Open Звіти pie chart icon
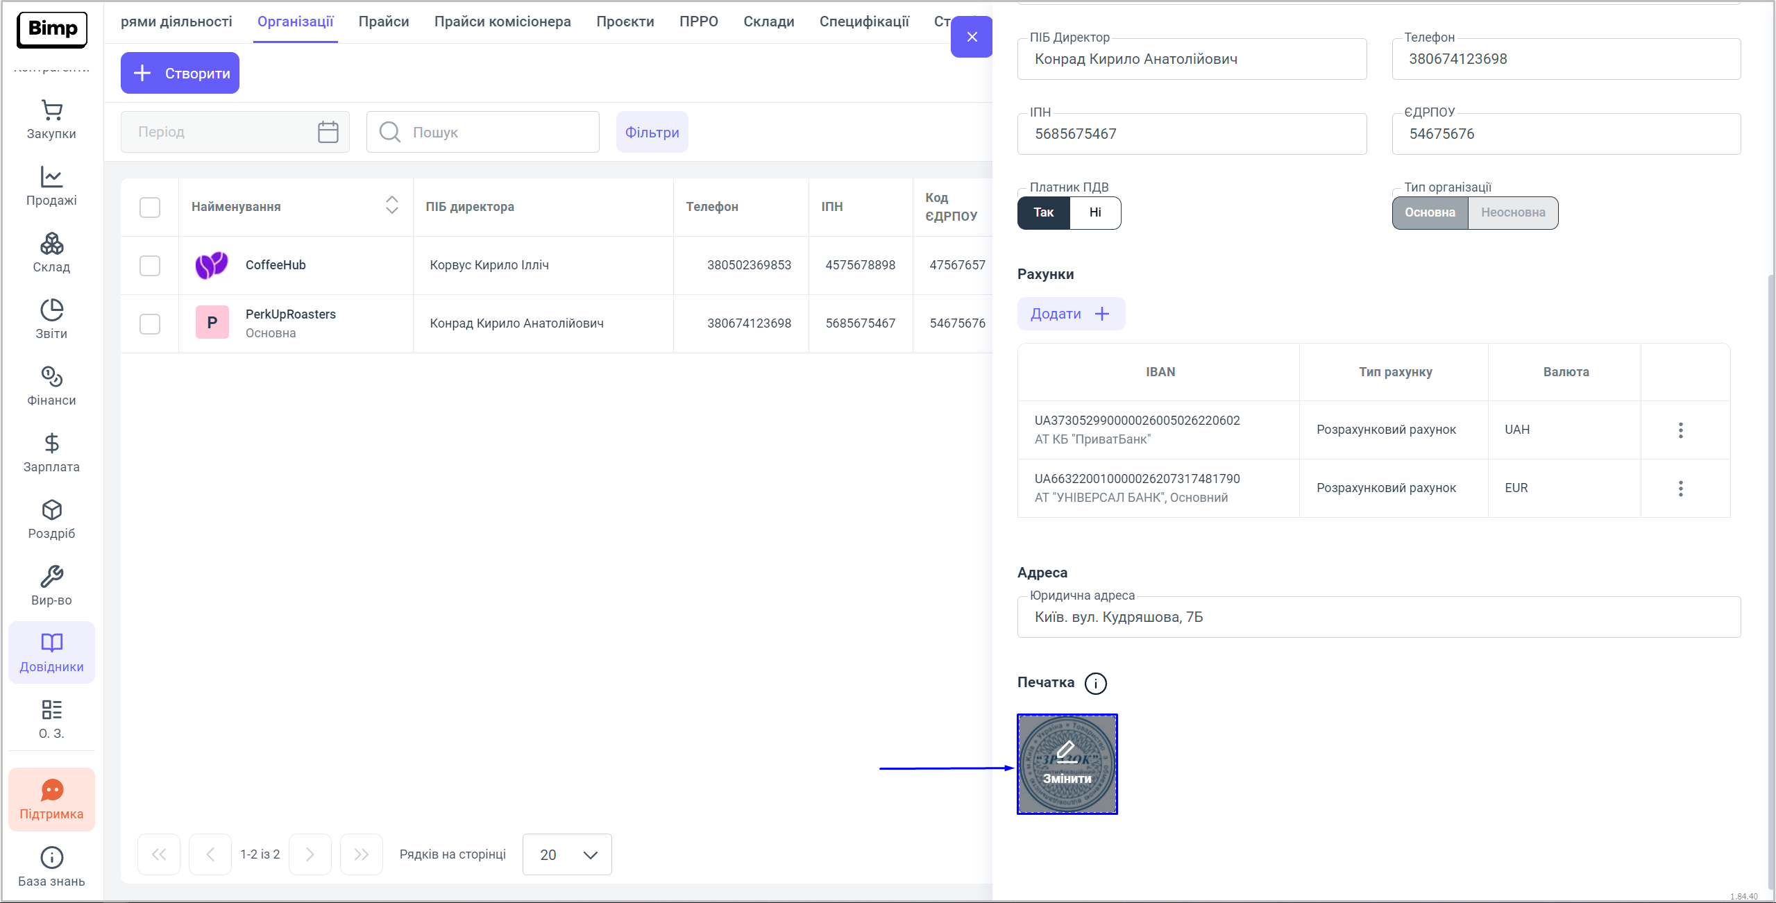1776x903 pixels. click(51, 310)
